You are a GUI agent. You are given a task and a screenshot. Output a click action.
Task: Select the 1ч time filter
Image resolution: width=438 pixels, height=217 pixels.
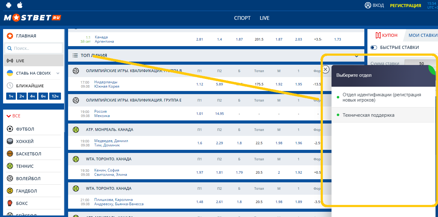(x=11, y=96)
